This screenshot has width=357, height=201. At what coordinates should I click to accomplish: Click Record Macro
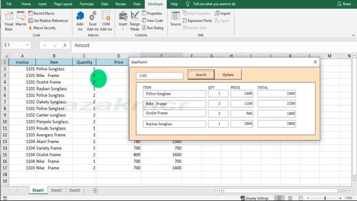coord(41,13)
